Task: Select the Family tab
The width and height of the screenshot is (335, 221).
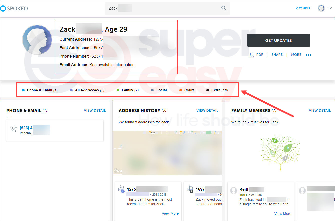Action: click(x=128, y=90)
